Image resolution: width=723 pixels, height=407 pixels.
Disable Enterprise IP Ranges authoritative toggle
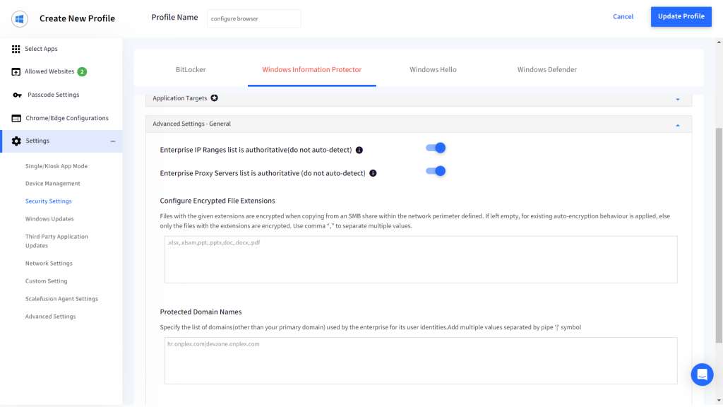(x=436, y=148)
